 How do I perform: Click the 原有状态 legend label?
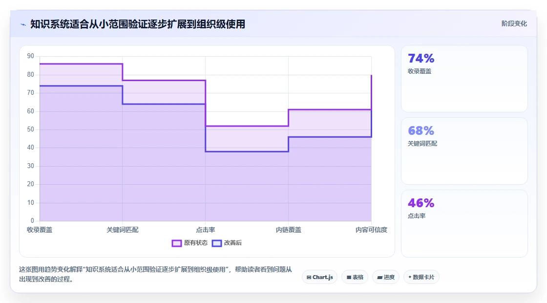point(196,242)
